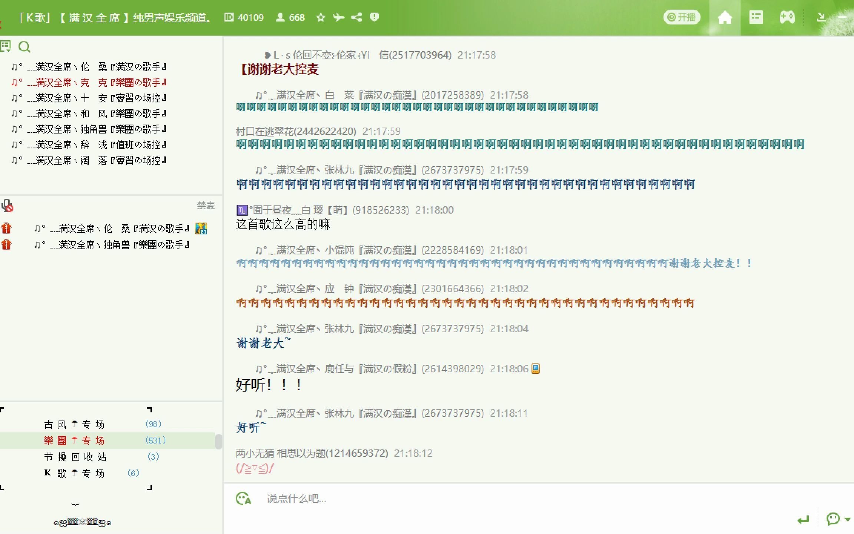Click the sender name 村口在逃翠花(2442622420)
854x534 pixels.
pos(296,131)
